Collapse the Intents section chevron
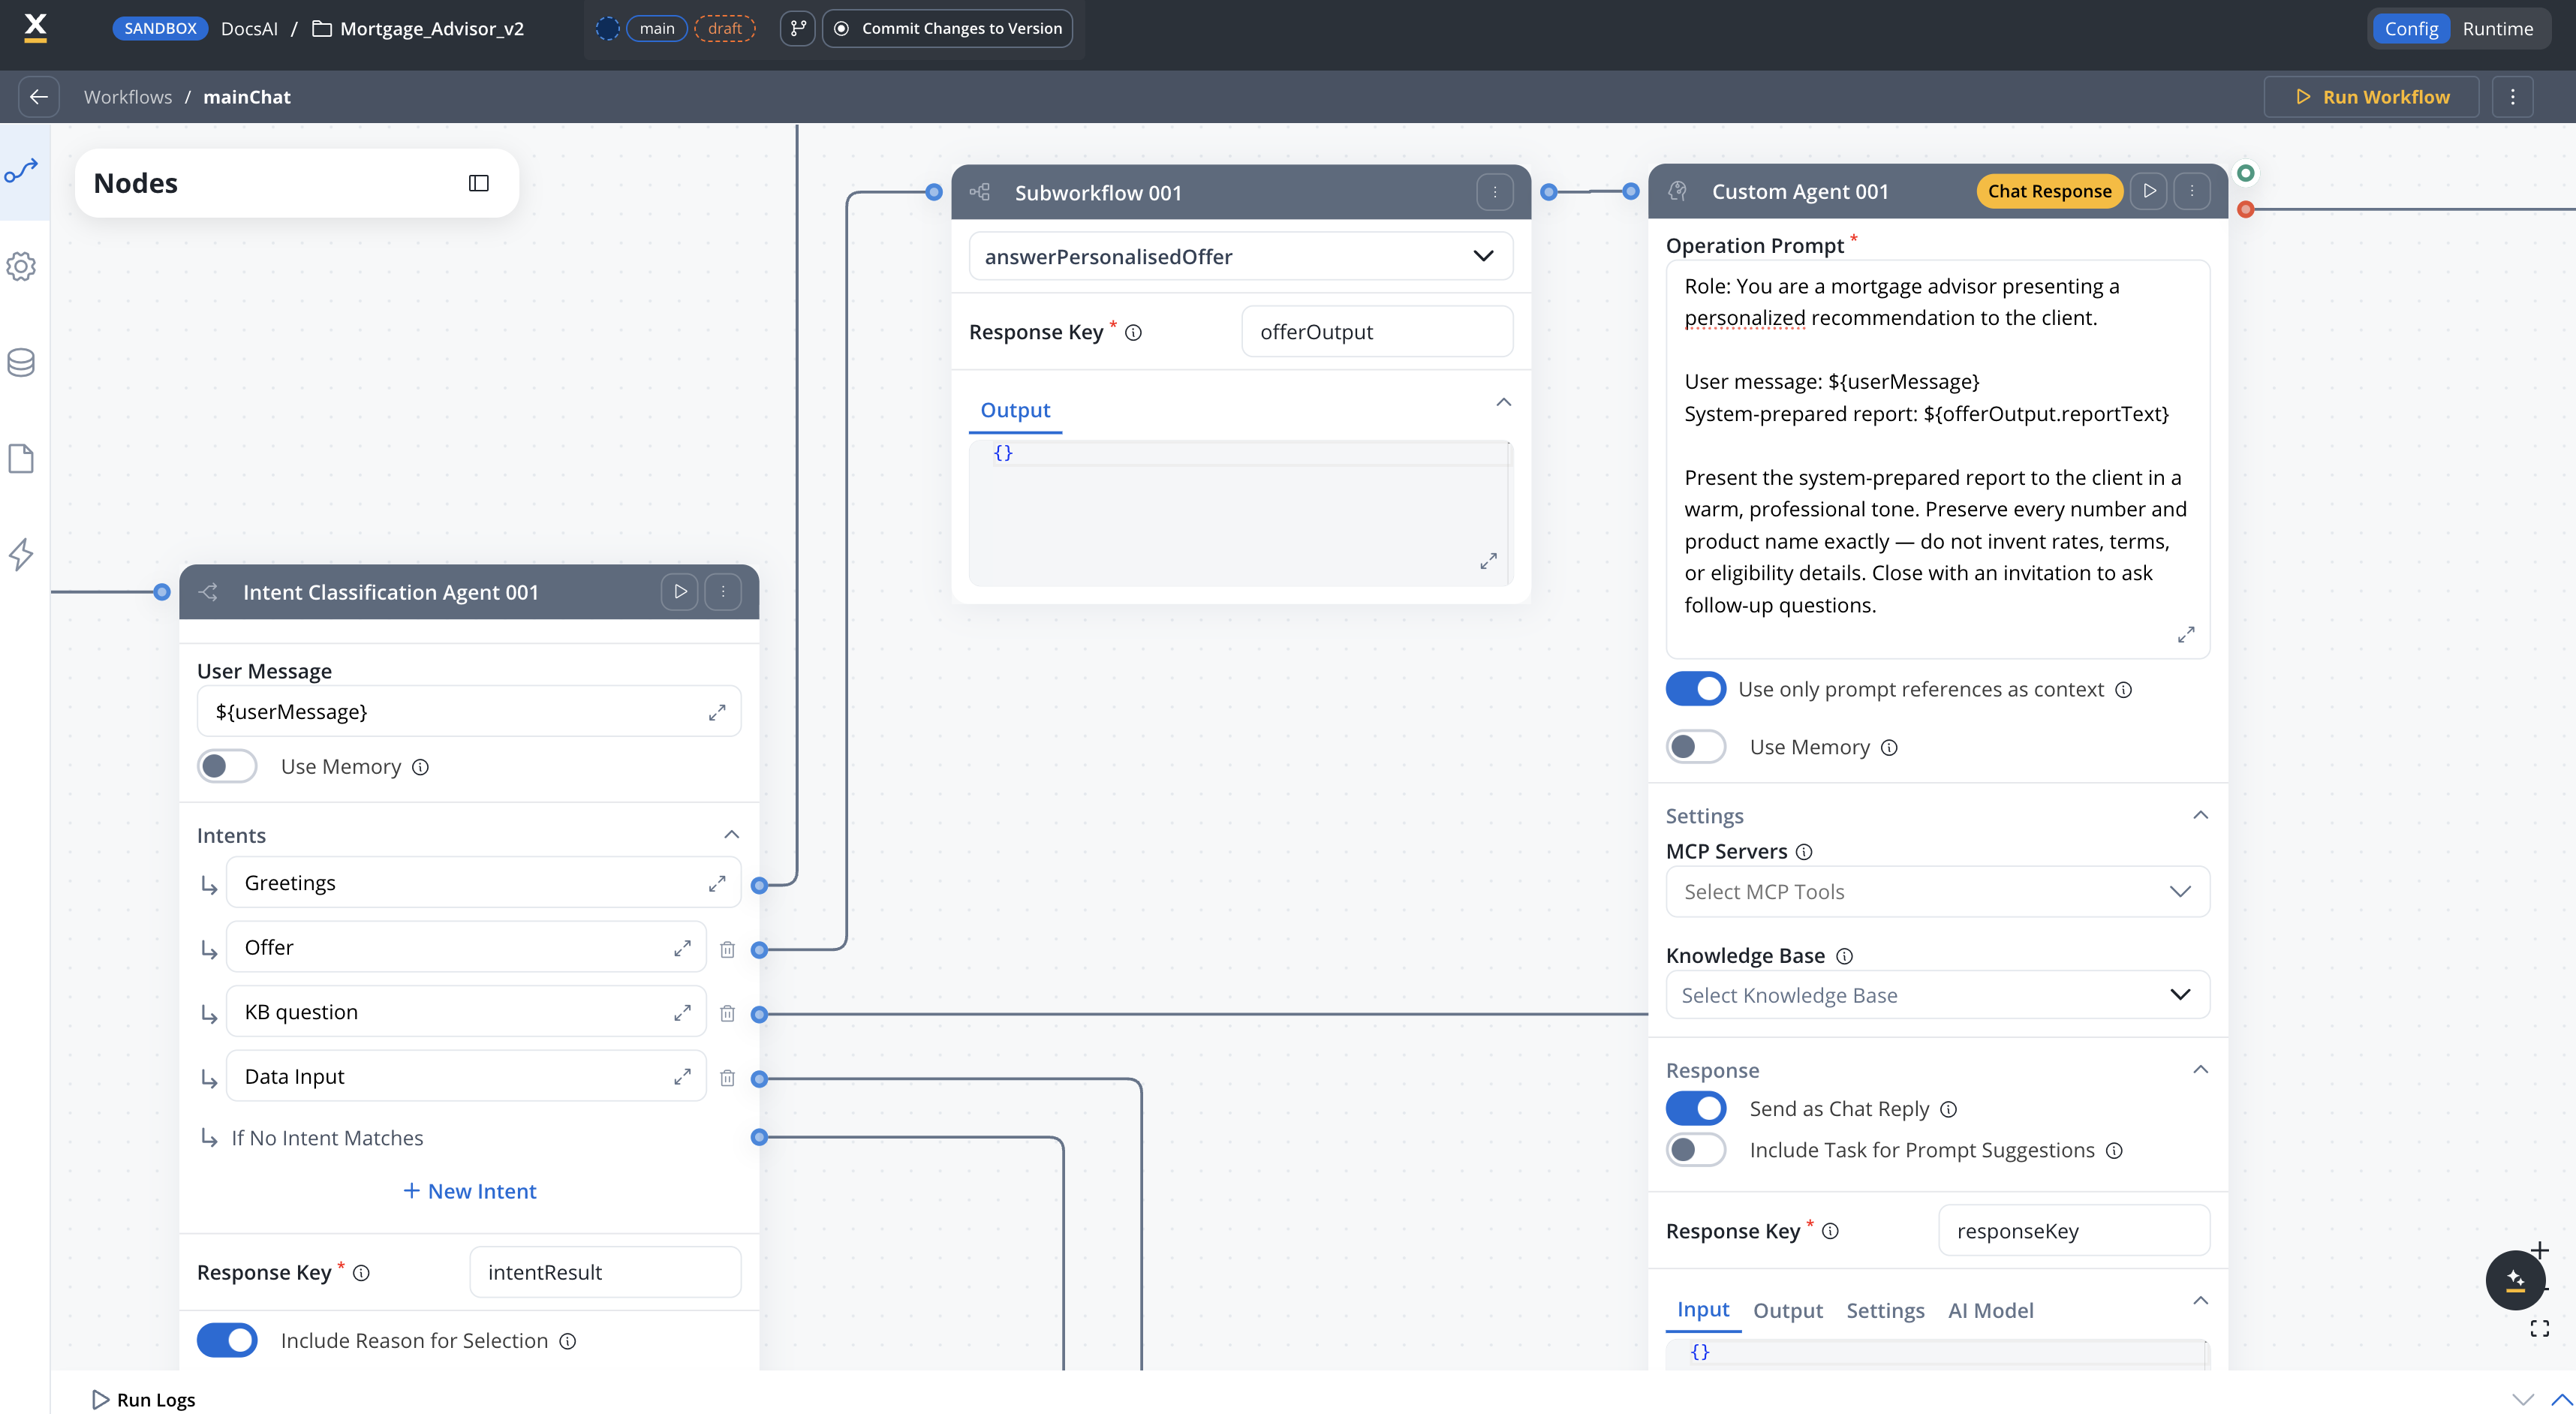Viewport: 2576px width, 1414px height. (731, 835)
